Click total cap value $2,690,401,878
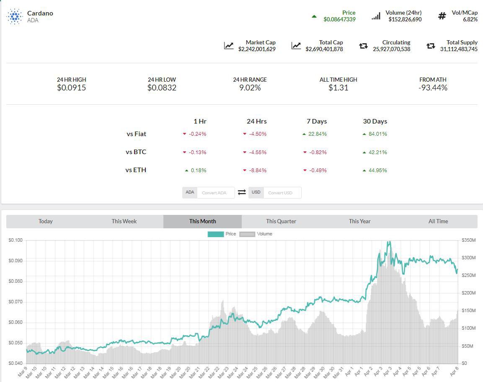Image resolution: width=483 pixels, height=382 pixels. 324,49
